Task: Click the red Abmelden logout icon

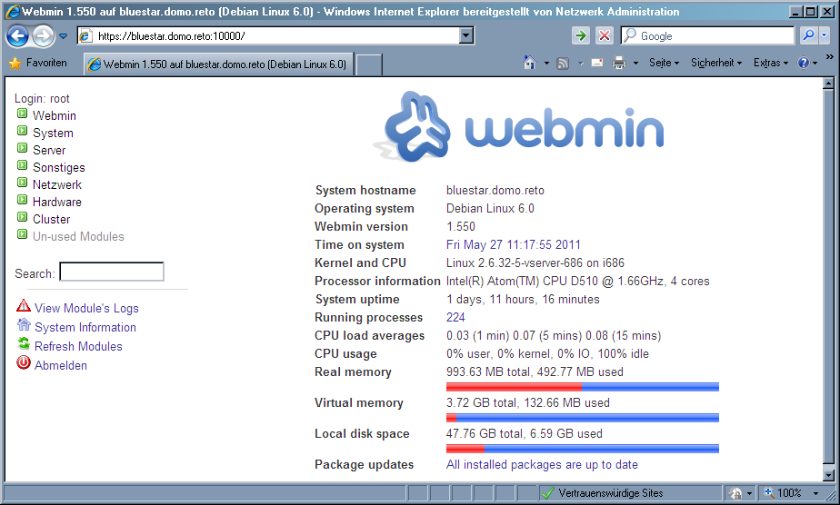Action: (24, 364)
